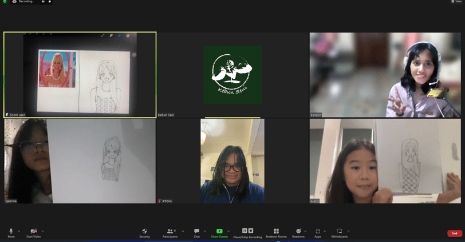
Task: Click the pin icon beside Zoom user name
Action: 7,115
